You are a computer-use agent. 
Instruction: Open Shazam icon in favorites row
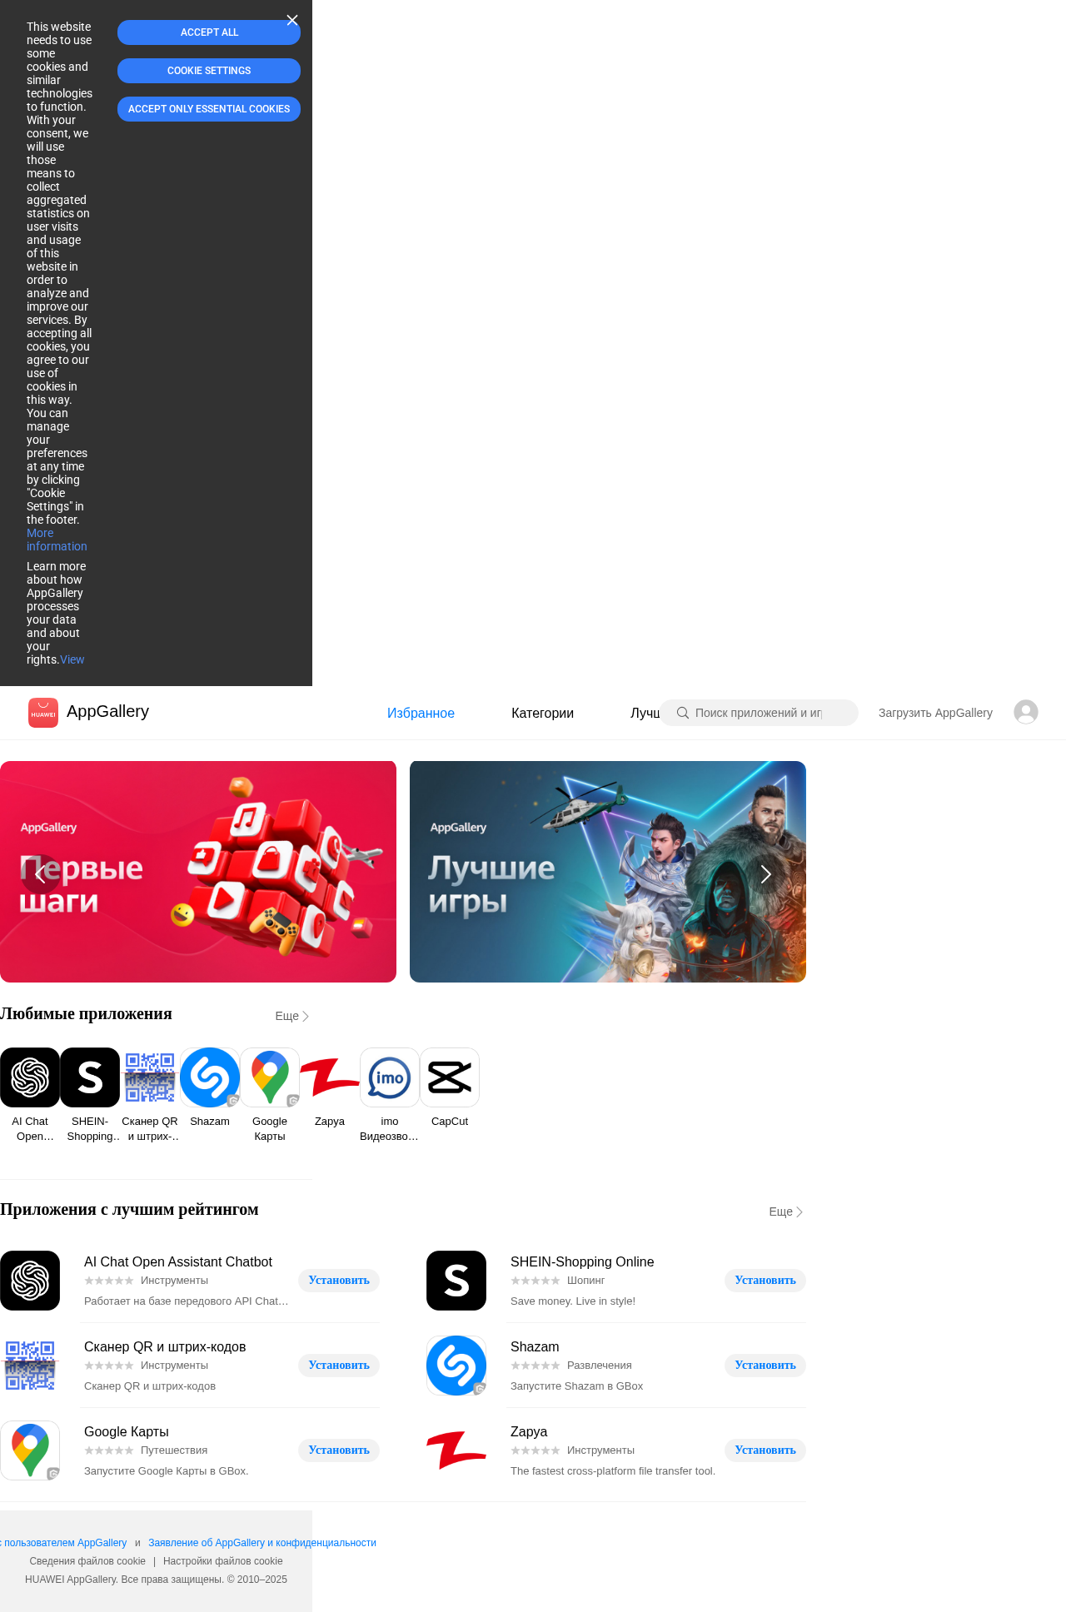[210, 1077]
